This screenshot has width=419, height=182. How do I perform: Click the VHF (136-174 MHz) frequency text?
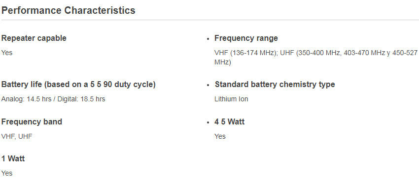245,53
